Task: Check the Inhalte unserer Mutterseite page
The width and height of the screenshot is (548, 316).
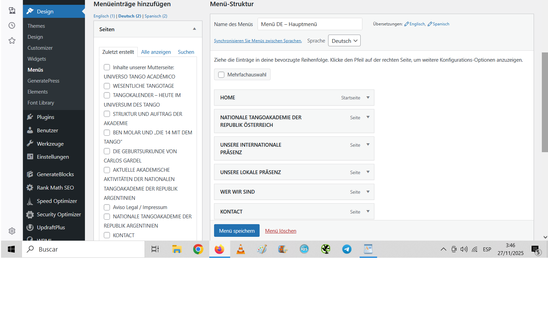Action: click(x=107, y=67)
